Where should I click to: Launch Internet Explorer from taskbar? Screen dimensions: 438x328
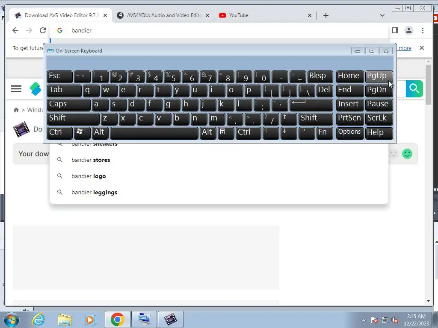tap(38, 319)
